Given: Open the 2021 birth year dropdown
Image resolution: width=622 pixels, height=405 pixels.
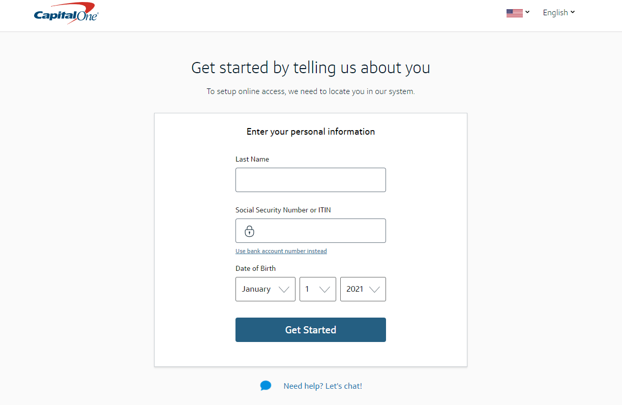Looking at the screenshot, I should pos(363,289).
